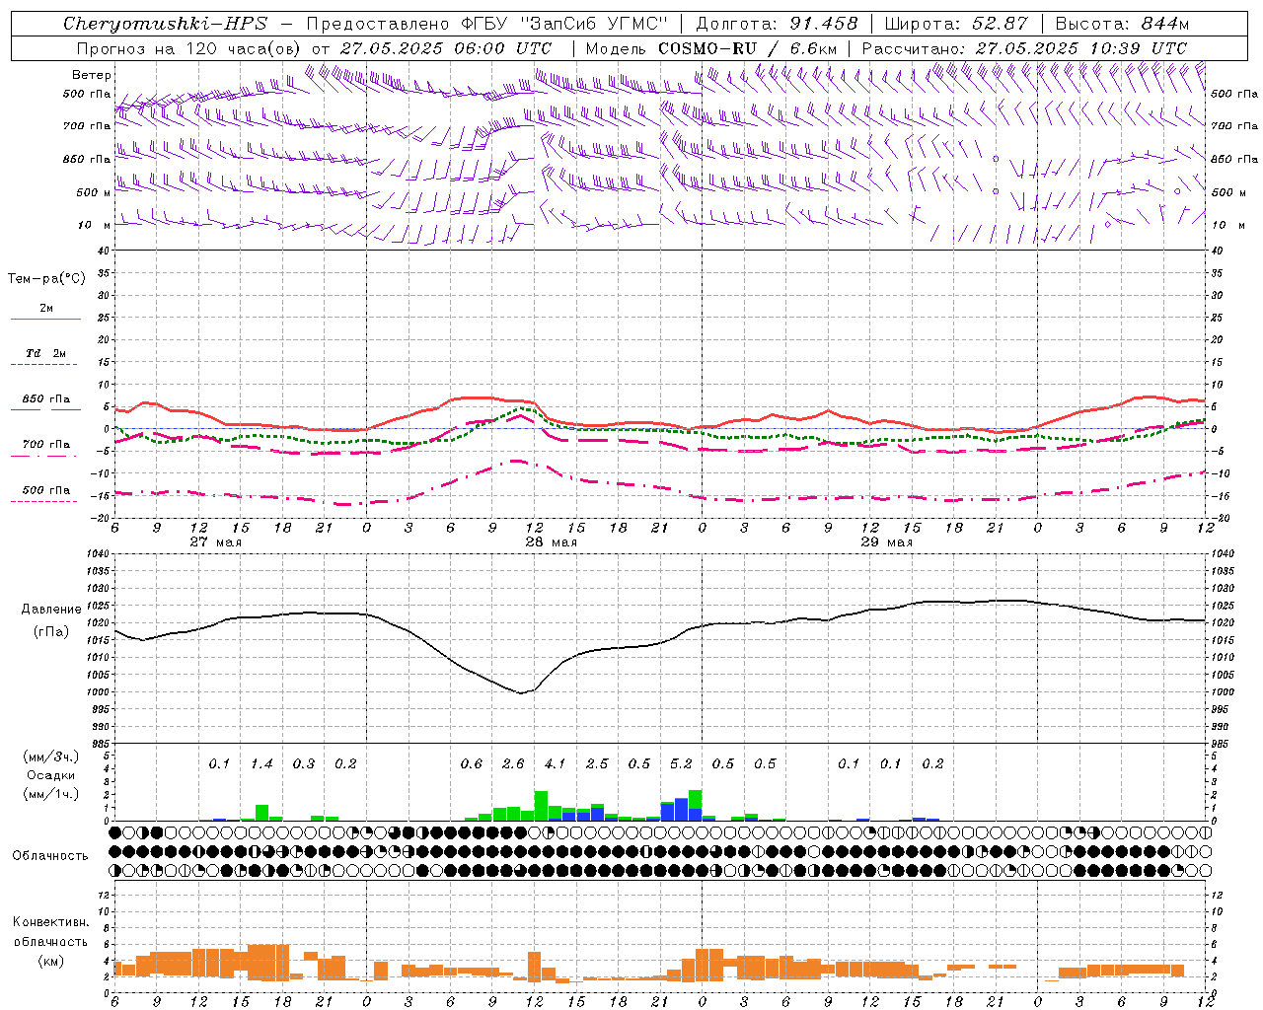
Task: Click the Ветер wind panel label
Action: click(x=92, y=75)
